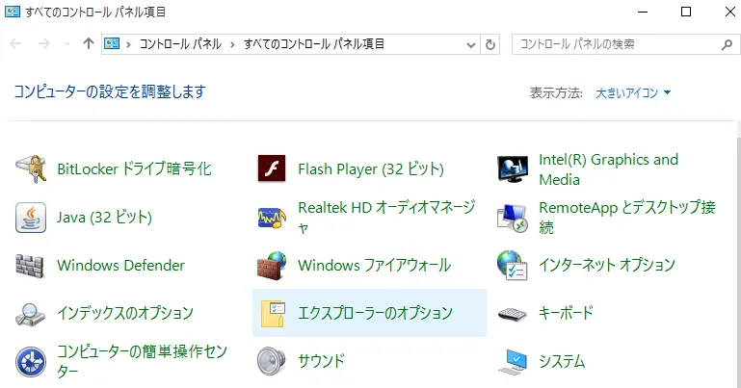Open the コンピューターの簡単操作センター link

pyautogui.click(x=143, y=362)
